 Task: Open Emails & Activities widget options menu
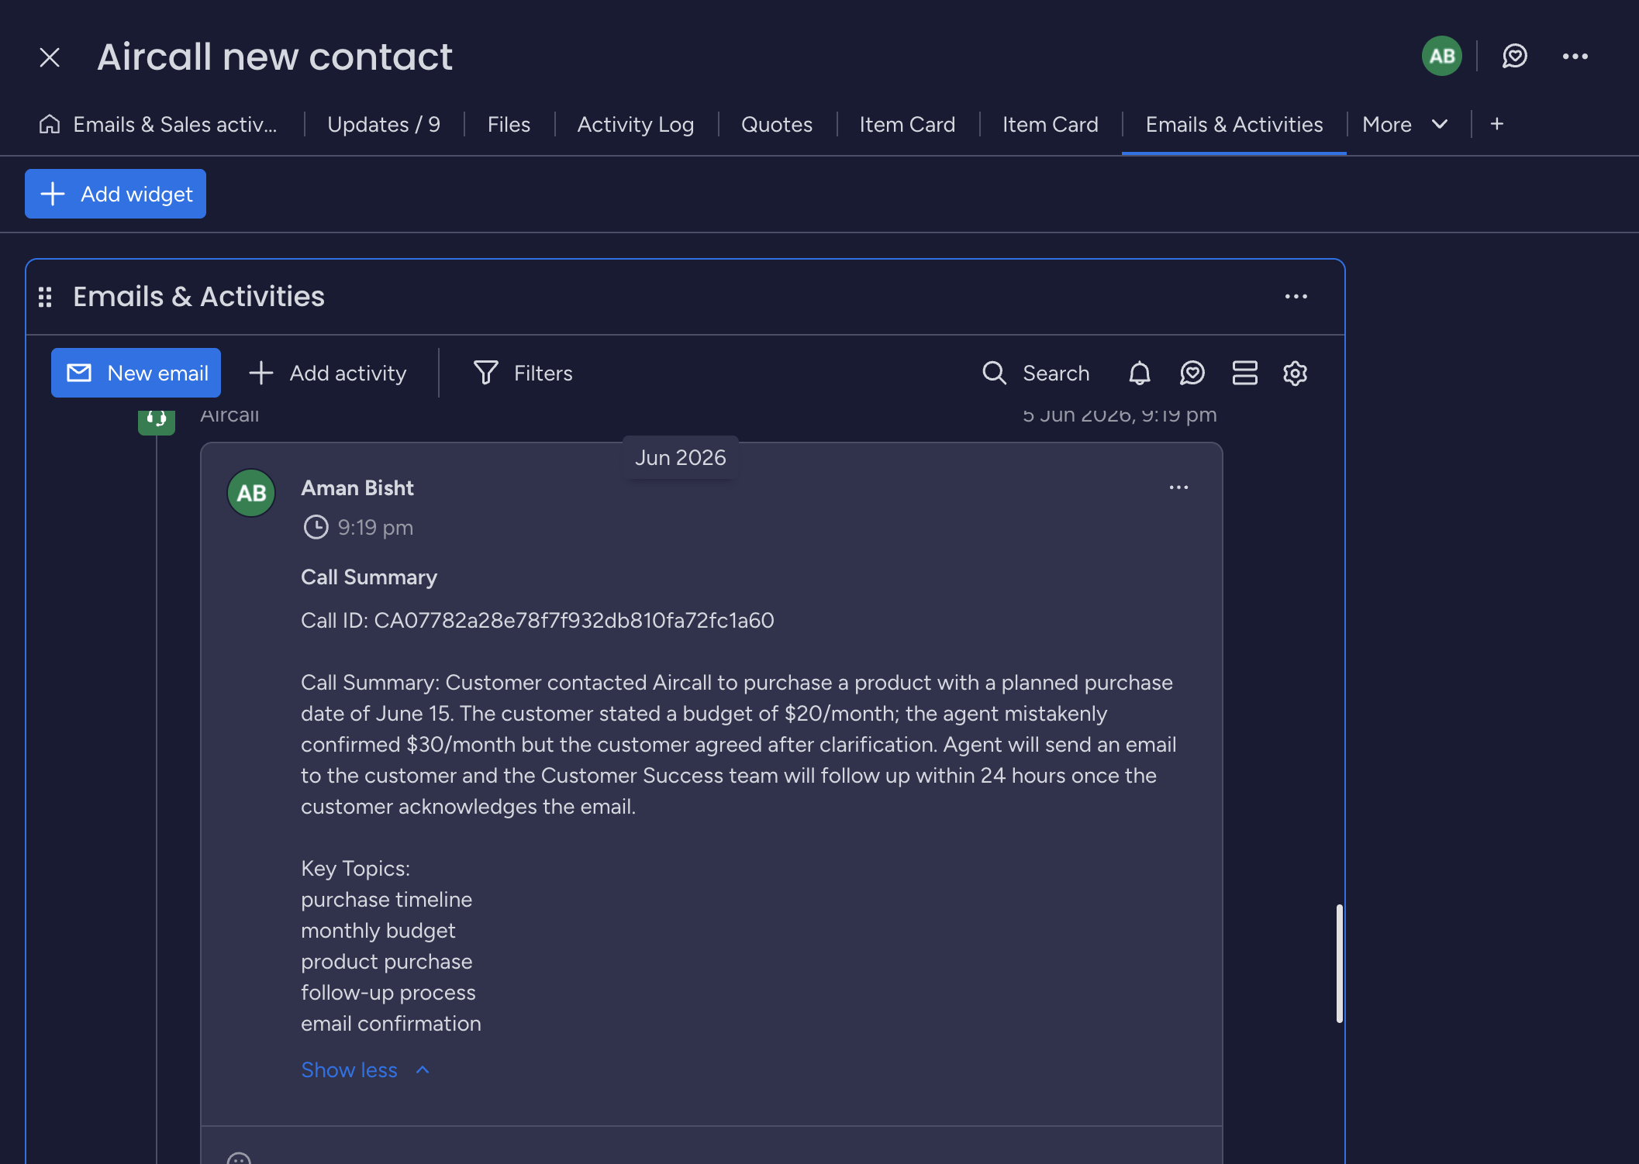pyautogui.click(x=1296, y=297)
